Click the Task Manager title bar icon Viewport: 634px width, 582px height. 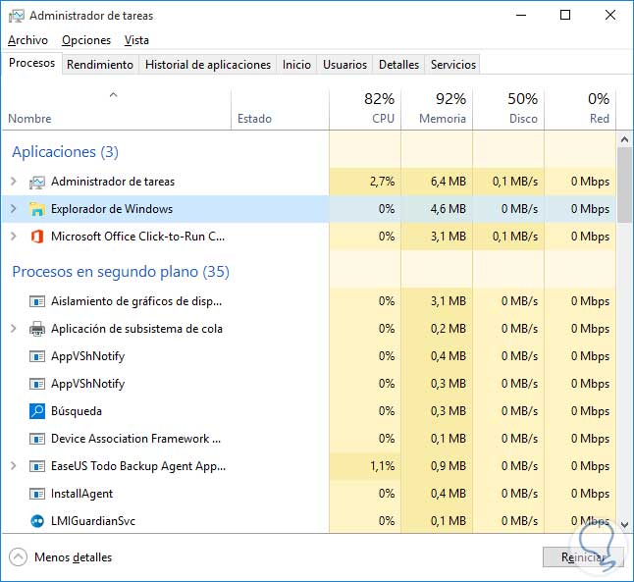tap(17, 16)
